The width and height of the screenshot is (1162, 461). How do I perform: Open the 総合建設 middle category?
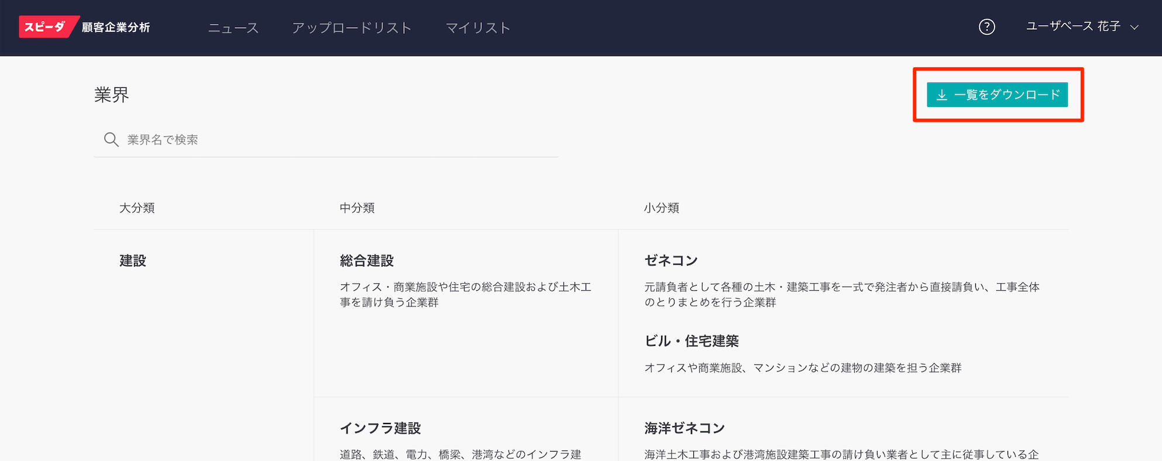[367, 261]
